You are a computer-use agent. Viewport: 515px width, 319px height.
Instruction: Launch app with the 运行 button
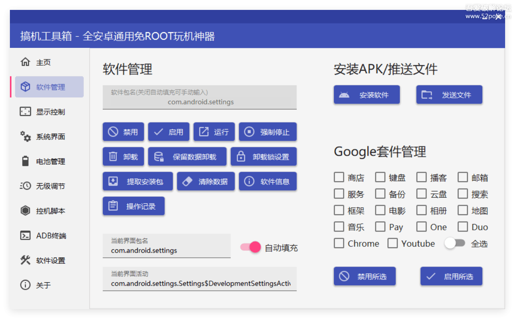click(x=214, y=132)
